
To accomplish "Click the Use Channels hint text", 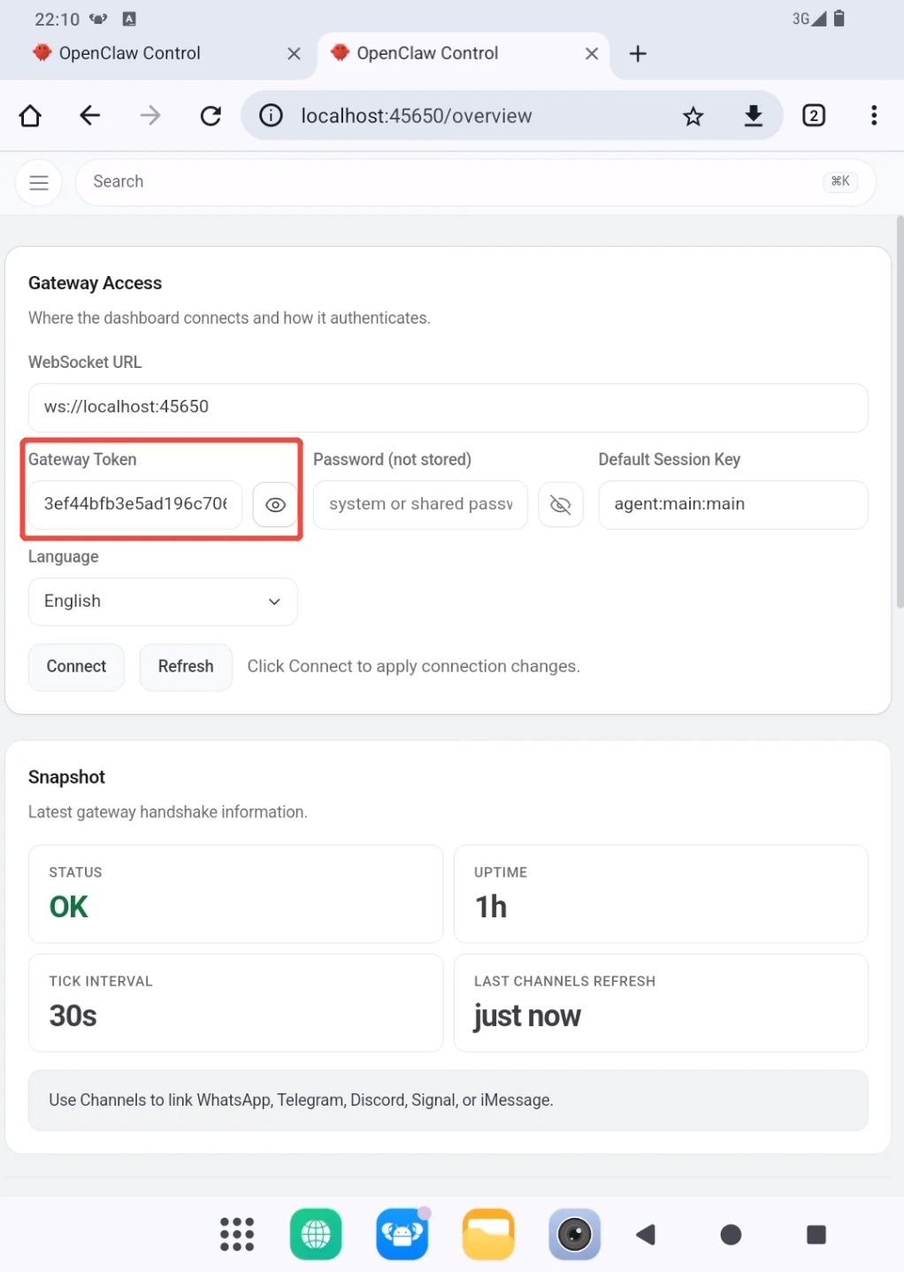I will click(301, 1100).
